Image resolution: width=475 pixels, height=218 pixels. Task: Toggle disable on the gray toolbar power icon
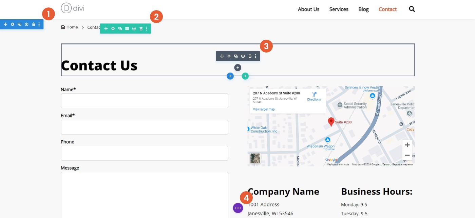(x=243, y=56)
